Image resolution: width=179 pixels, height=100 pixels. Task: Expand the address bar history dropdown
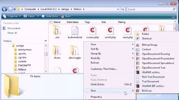[118, 9]
